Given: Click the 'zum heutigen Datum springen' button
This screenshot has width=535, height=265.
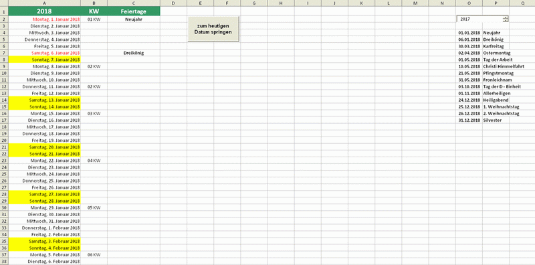Looking at the screenshot, I should (x=213, y=29).
